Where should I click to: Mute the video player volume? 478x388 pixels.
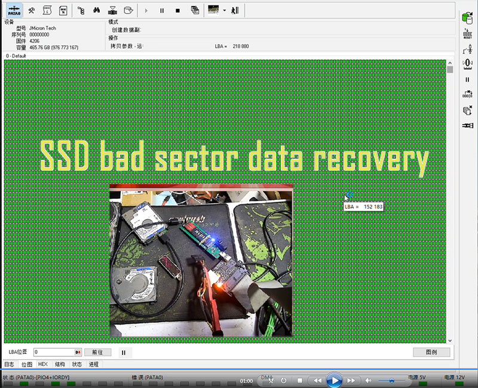point(368,380)
